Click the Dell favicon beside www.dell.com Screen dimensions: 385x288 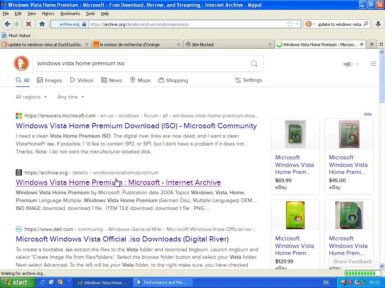pyautogui.click(x=19, y=229)
